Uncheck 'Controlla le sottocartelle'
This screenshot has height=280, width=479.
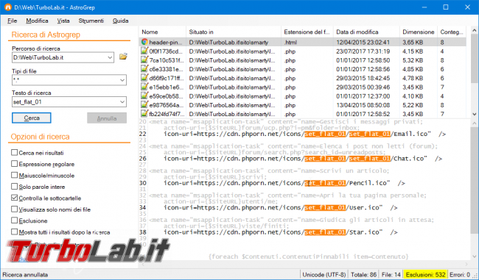point(14,198)
